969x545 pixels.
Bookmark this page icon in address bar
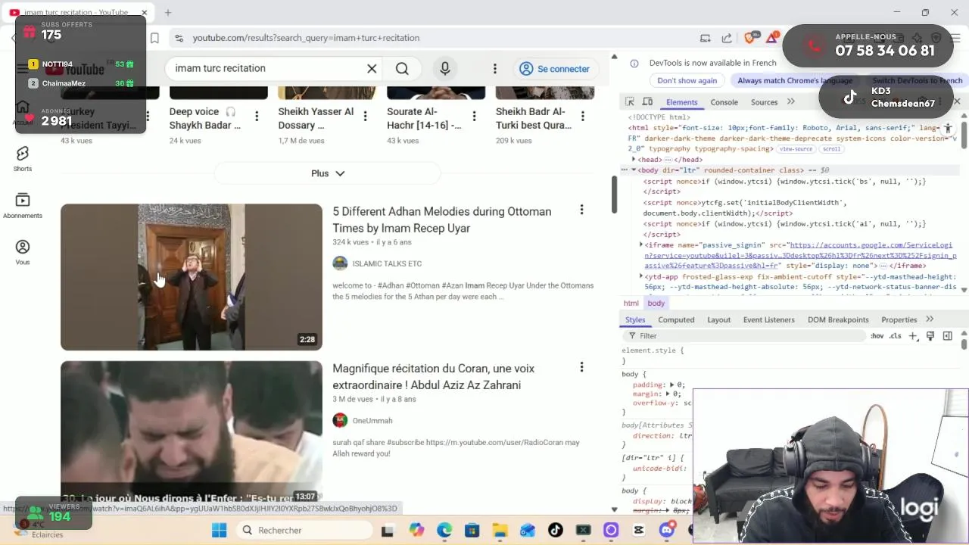154,38
